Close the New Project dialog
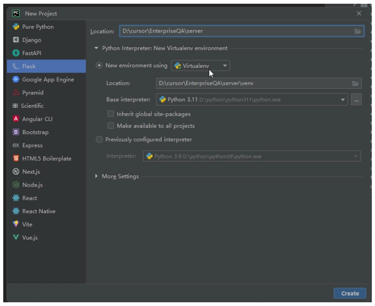 pyautogui.click(x=359, y=13)
